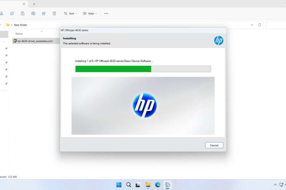Open Windows Search from the taskbar

coord(128,185)
